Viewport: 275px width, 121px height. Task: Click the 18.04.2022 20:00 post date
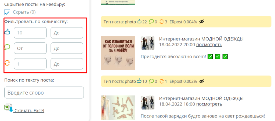tap(177, 45)
